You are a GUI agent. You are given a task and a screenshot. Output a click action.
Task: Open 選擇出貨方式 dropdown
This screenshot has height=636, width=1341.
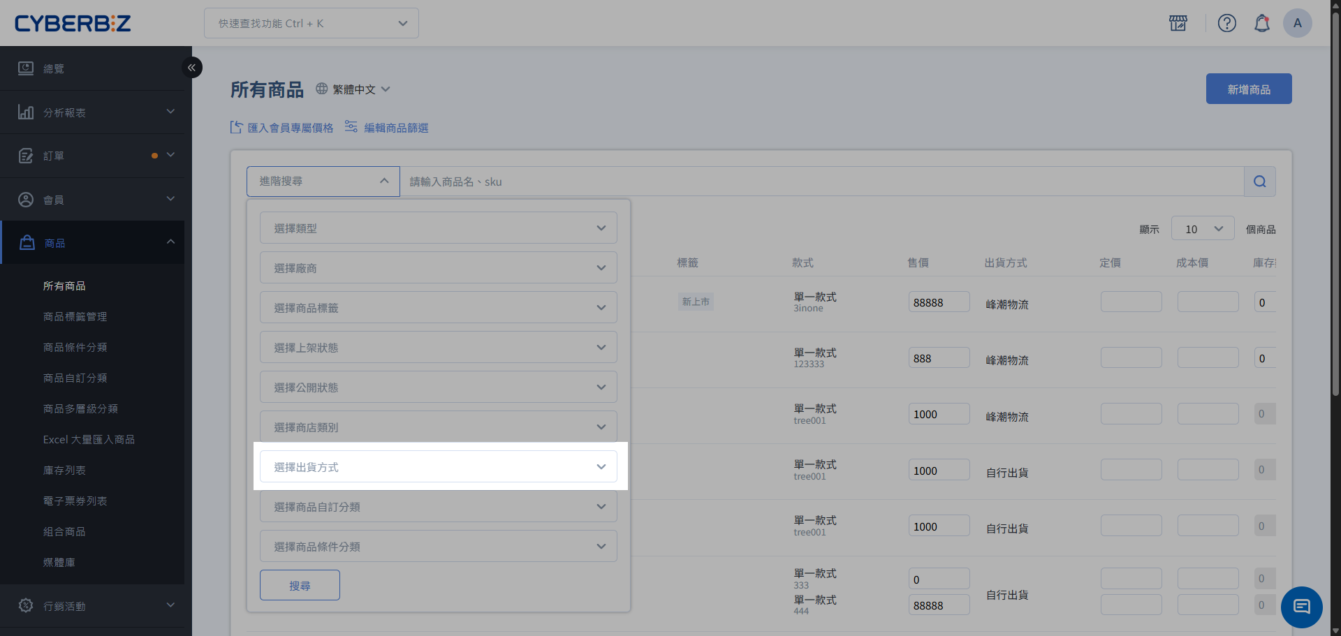click(439, 466)
